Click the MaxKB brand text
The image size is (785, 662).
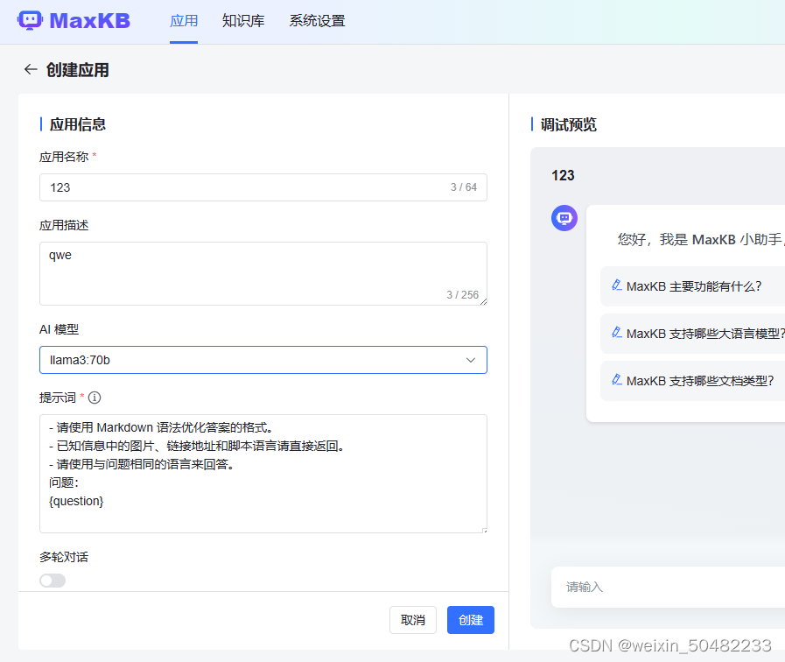[x=90, y=20]
